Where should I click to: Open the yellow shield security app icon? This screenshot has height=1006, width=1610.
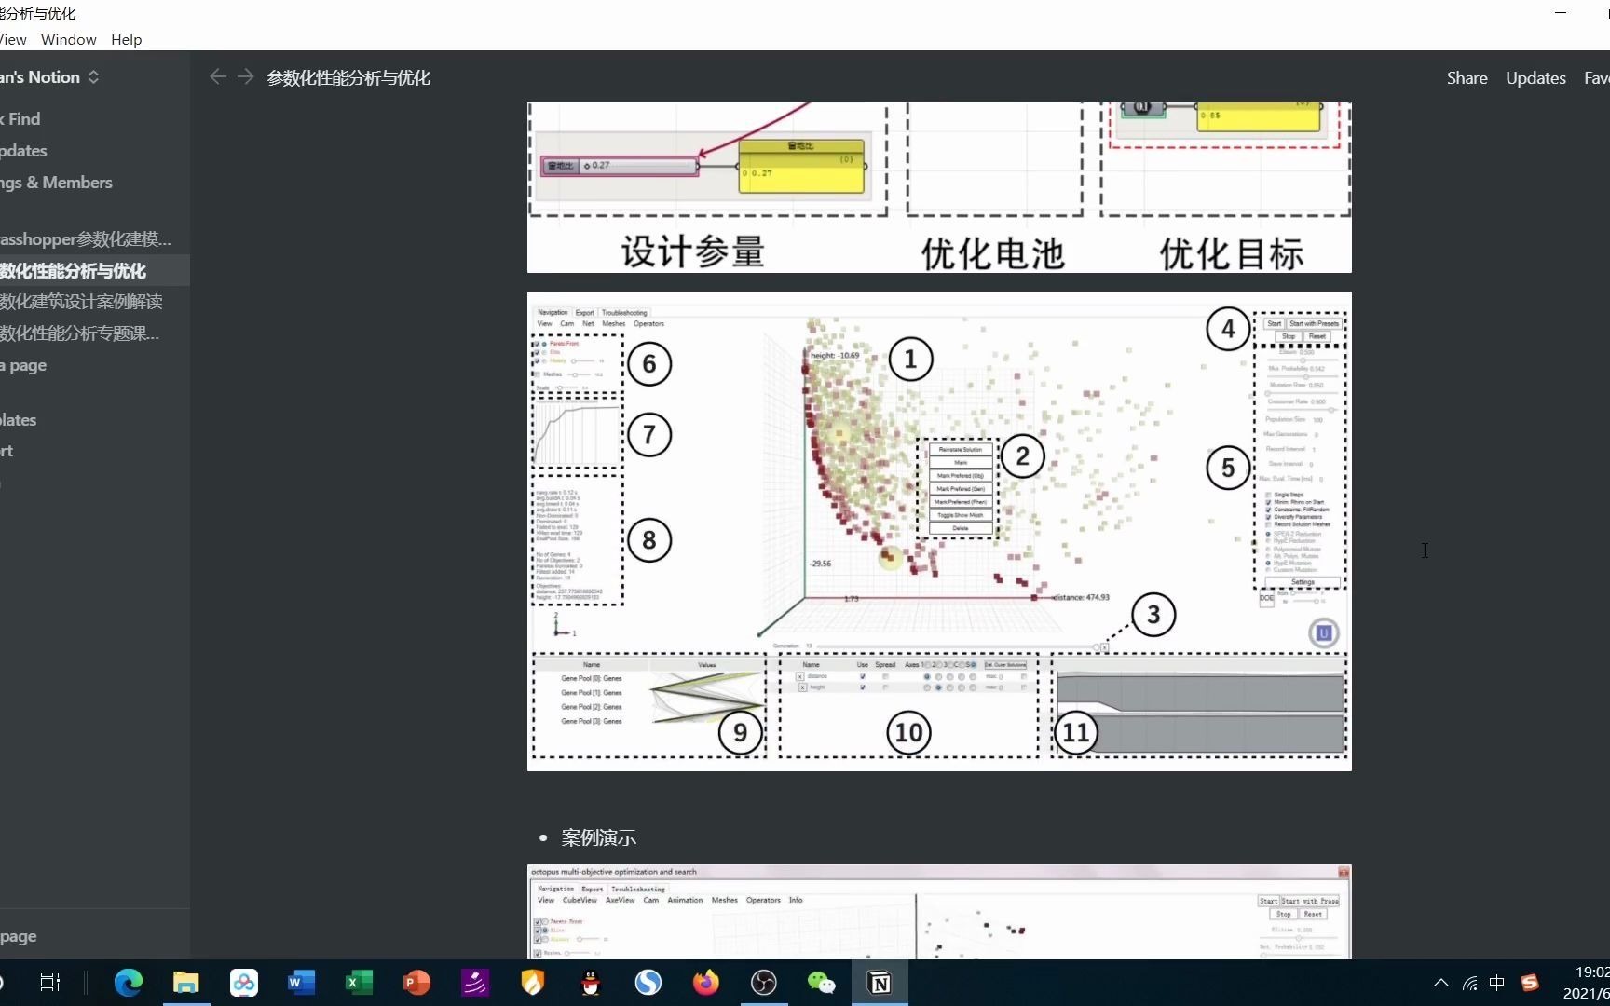(533, 983)
